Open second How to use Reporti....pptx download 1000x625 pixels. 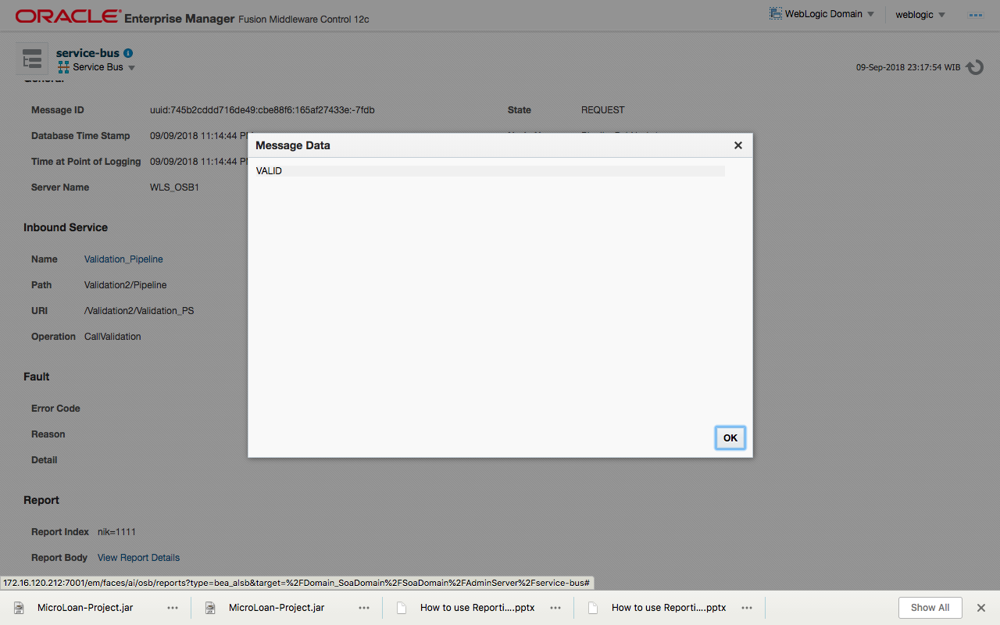click(x=669, y=608)
